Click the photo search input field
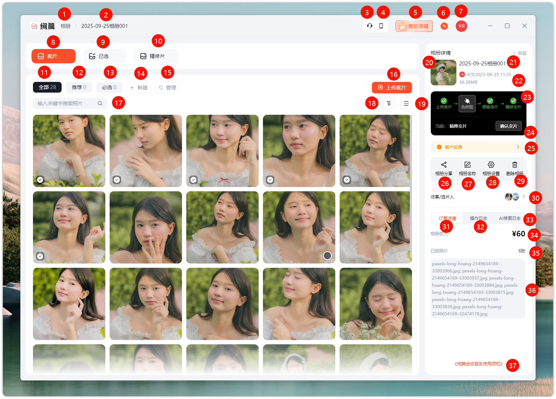Viewport: 556px width, 399px height. click(x=66, y=103)
